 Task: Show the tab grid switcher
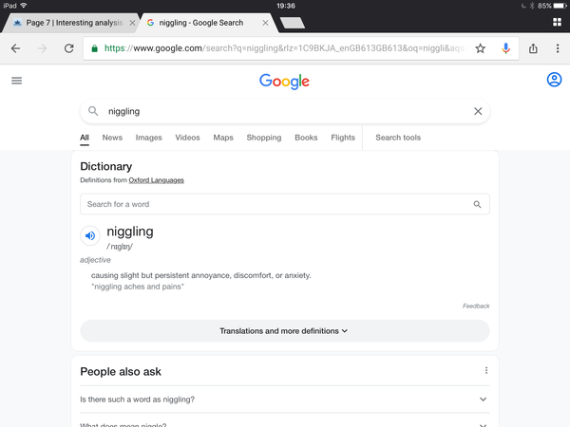pos(557,22)
